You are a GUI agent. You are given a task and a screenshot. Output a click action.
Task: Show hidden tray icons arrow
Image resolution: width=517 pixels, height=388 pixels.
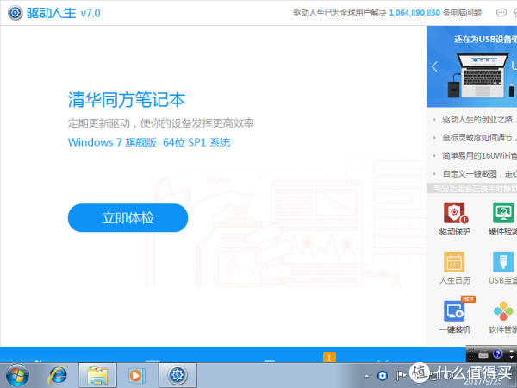[x=367, y=376]
